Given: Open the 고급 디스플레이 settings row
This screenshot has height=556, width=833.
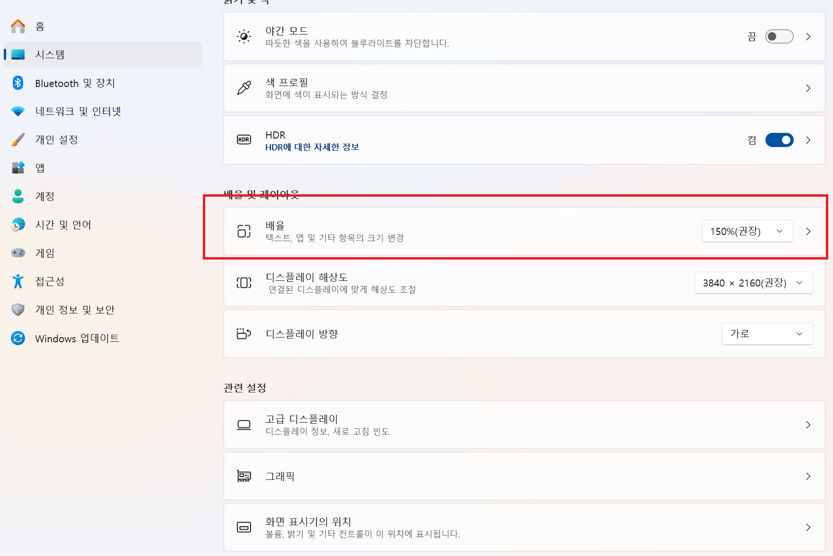Looking at the screenshot, I should (524, 425).
